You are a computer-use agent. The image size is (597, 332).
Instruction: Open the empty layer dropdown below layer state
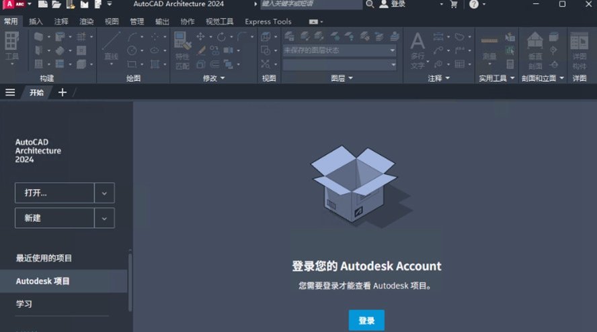(x=340, y=64)
